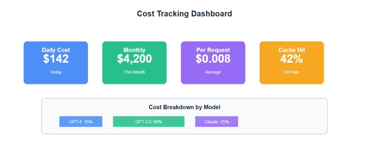Click the 42% cache hit value

pyautogui.click(x=292, y=59)
